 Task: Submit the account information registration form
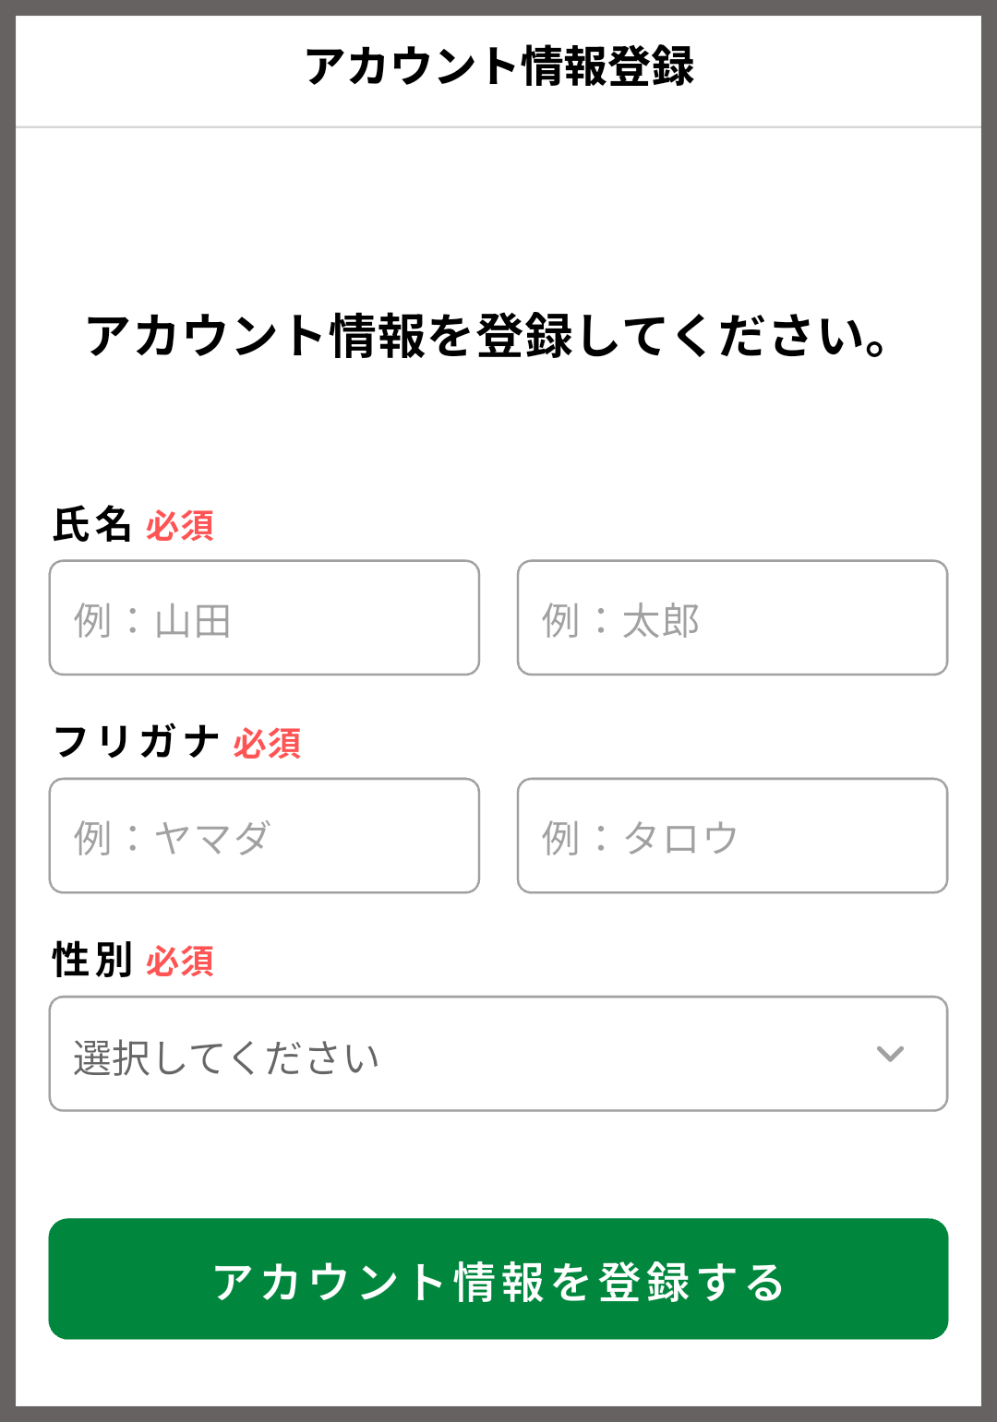498,1279
